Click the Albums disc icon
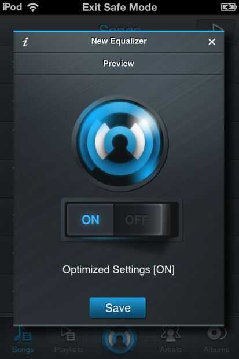This screenshot has width=239, height=359. tap(216, 334)
